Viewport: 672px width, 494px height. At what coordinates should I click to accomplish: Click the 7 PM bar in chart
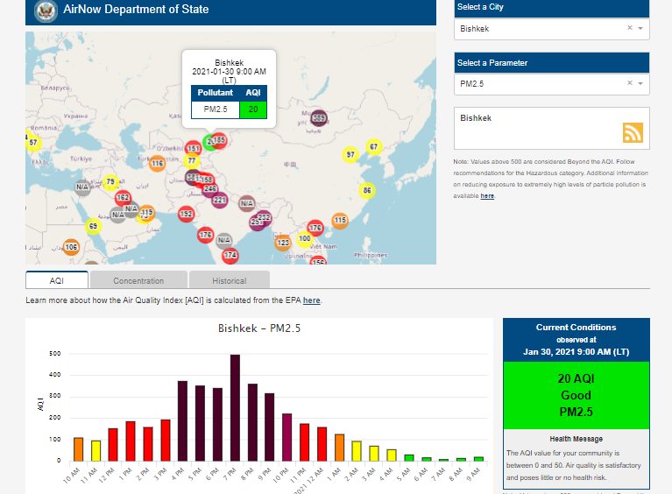point(235,407)
